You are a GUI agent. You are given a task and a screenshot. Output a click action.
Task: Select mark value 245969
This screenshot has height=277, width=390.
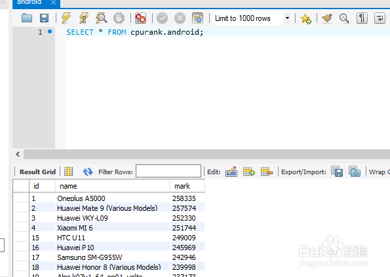(x=187, y=248)
